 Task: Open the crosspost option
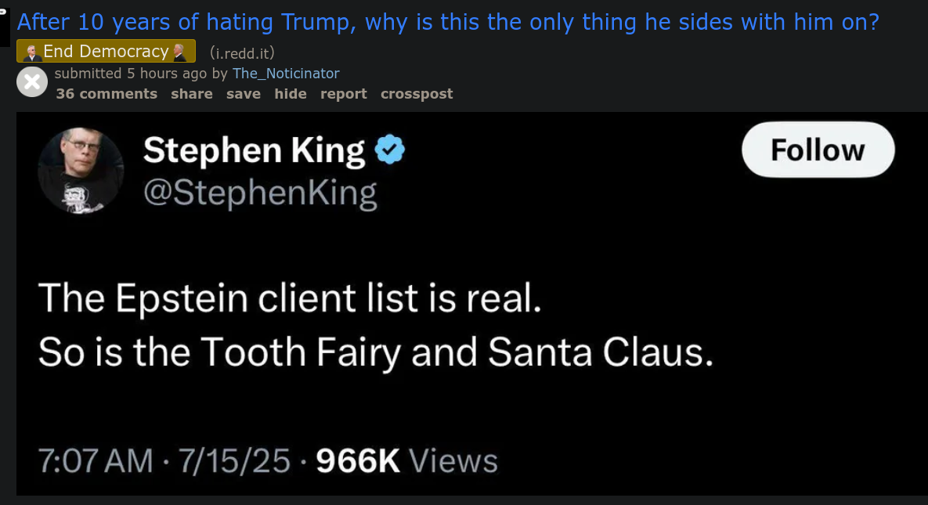point(417,93)
